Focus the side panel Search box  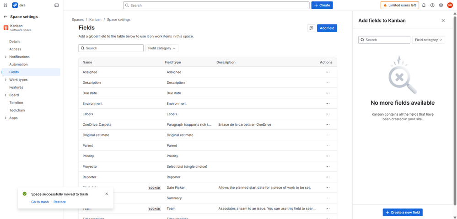[x=384, y=40]
